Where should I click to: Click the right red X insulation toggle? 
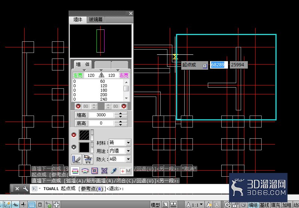point(124,106)
